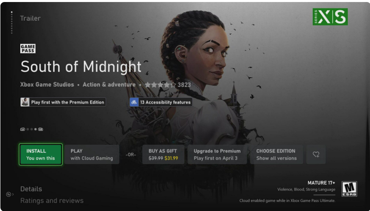The image size is (370, 211).
Task: Open the Details section
Action: coord(31,189)
